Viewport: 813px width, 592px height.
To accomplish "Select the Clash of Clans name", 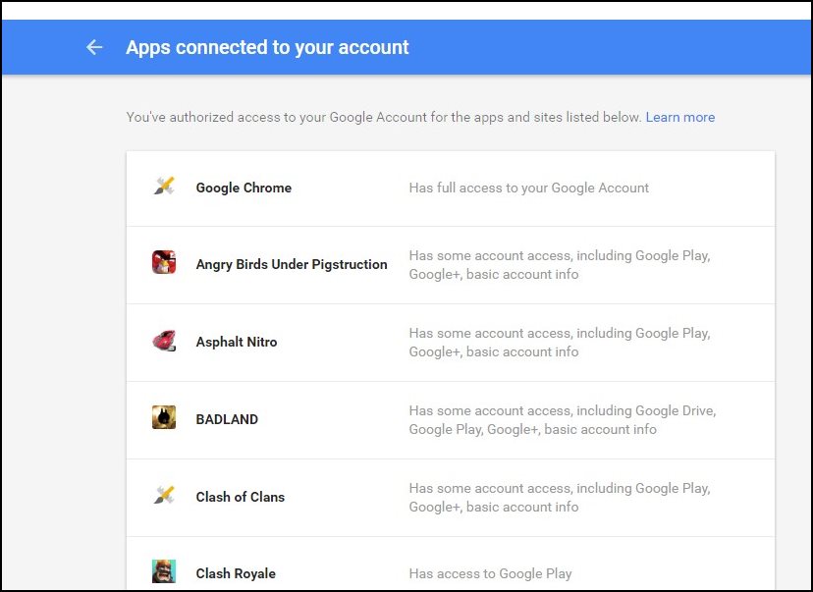I will (x=240, y=497).
